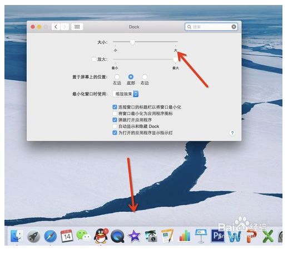288x255 pixels.
Task: Click the 最小 label under magnification slider
Action: (115, 68)
